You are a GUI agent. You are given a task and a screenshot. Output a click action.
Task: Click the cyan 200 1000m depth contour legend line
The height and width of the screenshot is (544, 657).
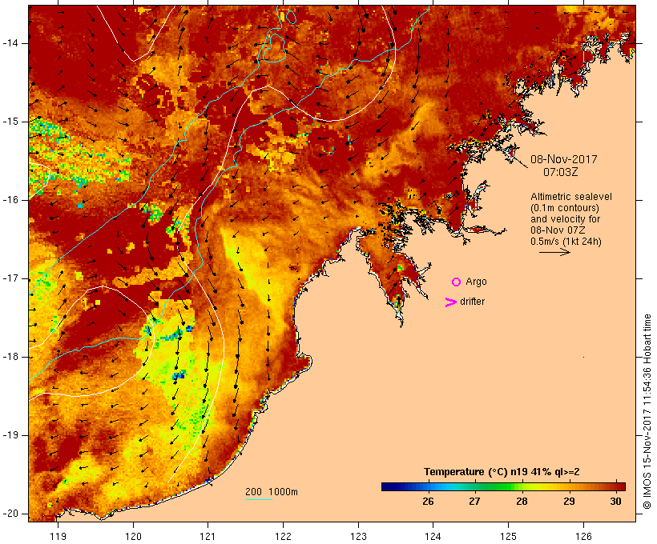[259, 499]
